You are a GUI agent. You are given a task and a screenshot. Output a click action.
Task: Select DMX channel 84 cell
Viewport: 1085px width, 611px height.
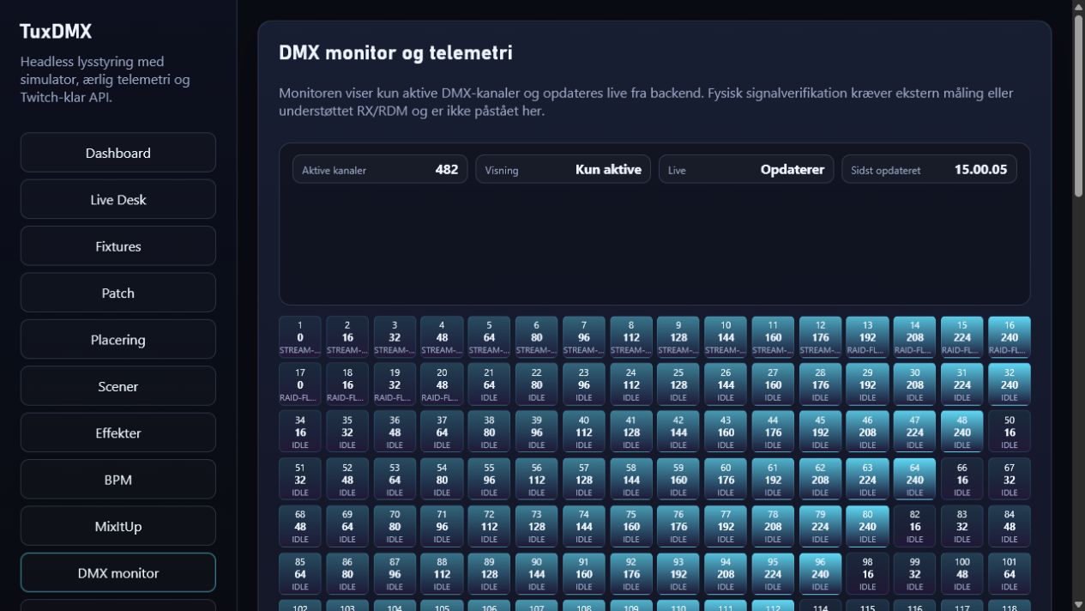(1010, 526)
